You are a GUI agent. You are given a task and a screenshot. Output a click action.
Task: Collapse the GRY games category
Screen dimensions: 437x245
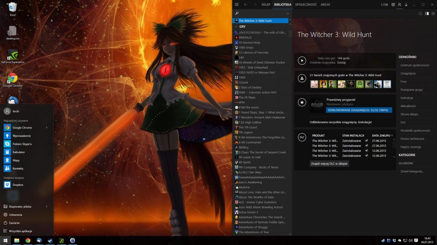(x=236, y=26)
